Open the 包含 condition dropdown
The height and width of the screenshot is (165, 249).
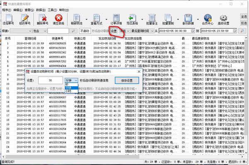tap(40, 31)
